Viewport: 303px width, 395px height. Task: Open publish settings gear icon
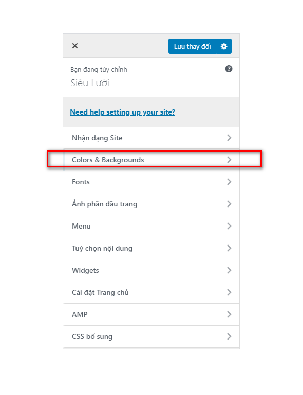(x=224, y=46)
